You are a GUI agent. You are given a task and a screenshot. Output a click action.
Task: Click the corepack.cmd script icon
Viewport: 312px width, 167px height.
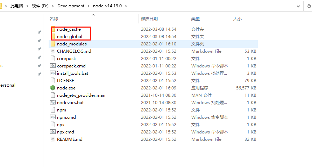pos(53,66)
